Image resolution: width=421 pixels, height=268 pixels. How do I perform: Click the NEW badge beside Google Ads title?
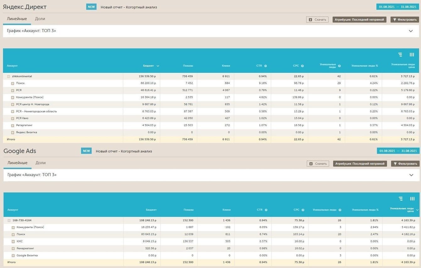tap(86, 151)
